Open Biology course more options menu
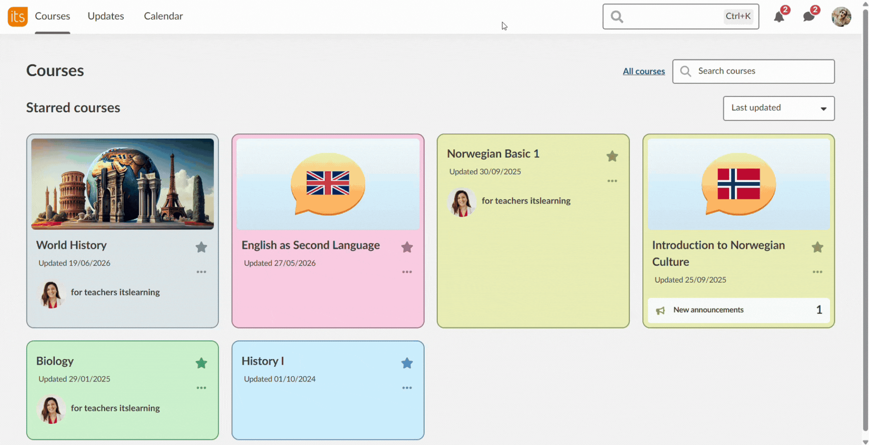 tap(201, 388)
